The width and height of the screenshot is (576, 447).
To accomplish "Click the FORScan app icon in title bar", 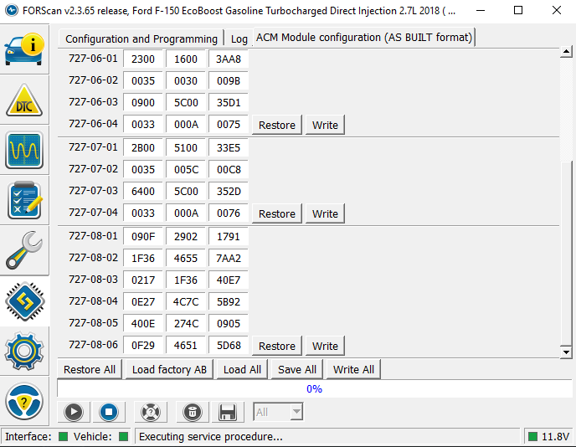I will pos(12,10).
